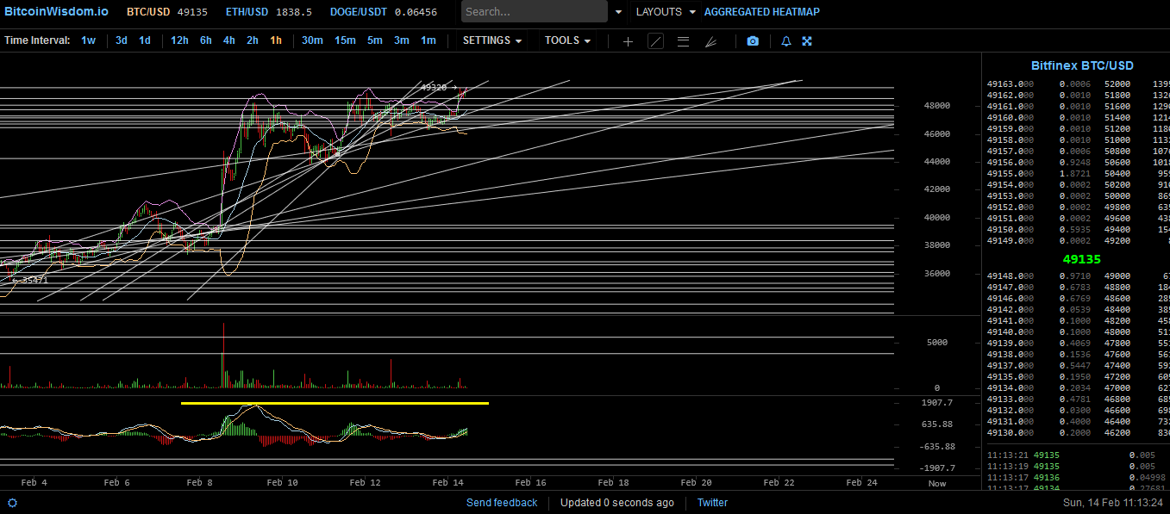Set time interval to 30m
1170x514 pixels.
point(312,40)
